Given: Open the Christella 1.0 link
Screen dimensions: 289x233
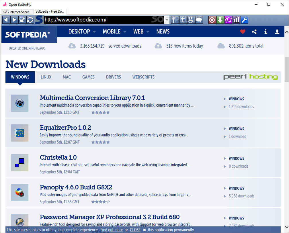Looking at the screenshot, I should (58, 157).
